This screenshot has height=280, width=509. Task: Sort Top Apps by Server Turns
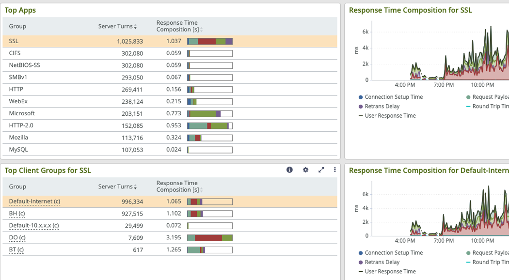pyautogui.click(x=117, y=27)
